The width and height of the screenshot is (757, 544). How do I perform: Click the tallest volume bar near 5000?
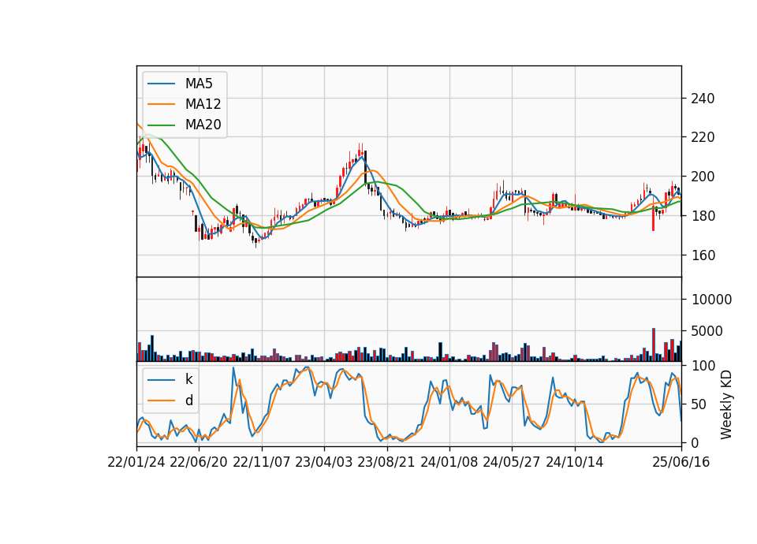pos(654,345)
